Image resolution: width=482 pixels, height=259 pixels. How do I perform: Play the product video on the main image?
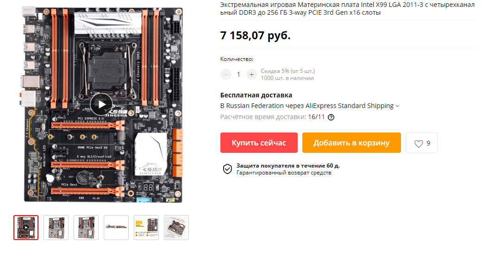pos(101,104)
